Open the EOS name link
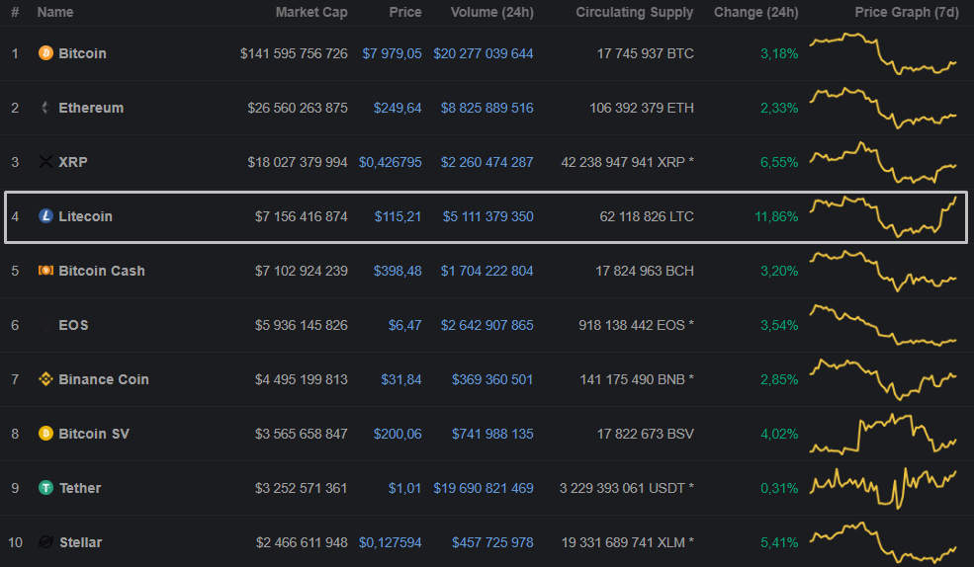This screenshot has width=974, height=567. (x=73, y=325)
